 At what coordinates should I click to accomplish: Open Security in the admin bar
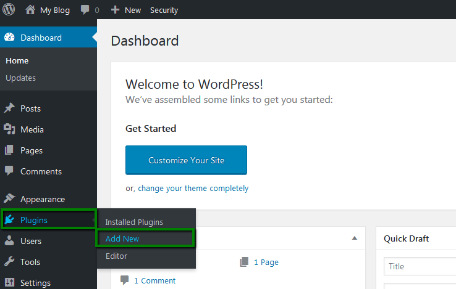pyautogui.click(x=164, y=10)
